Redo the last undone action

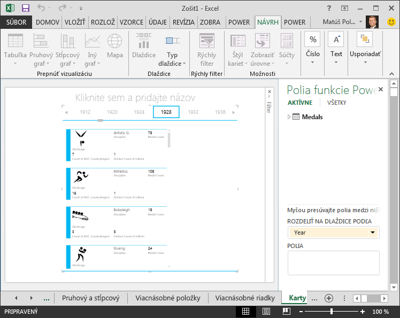(x=63, y=8)
